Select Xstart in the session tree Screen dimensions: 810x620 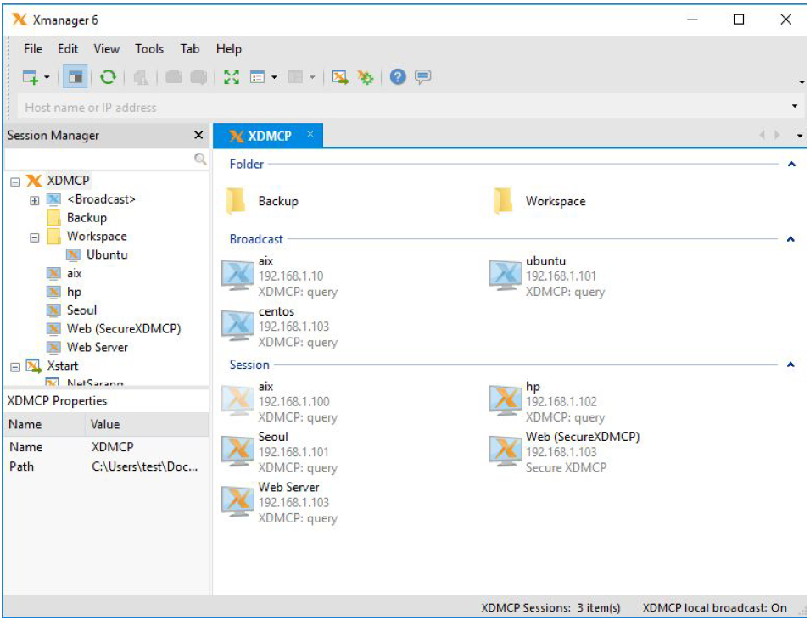[63, 366]
